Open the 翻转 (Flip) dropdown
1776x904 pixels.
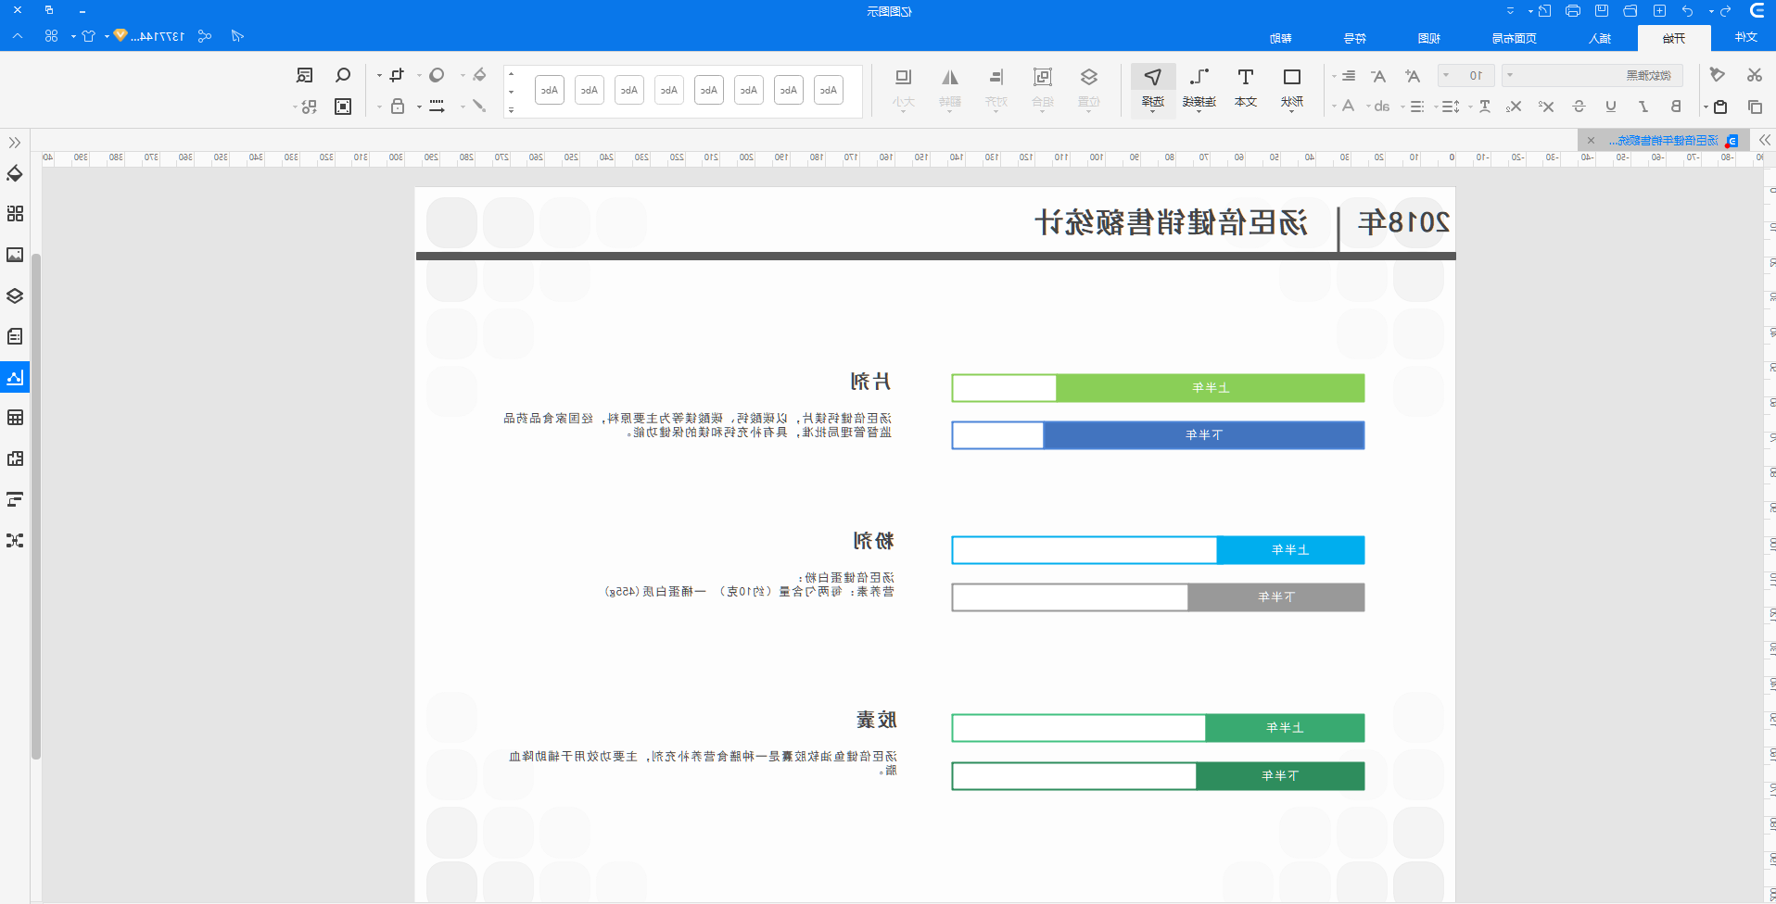pyautogui.click(x=950, y=88)
